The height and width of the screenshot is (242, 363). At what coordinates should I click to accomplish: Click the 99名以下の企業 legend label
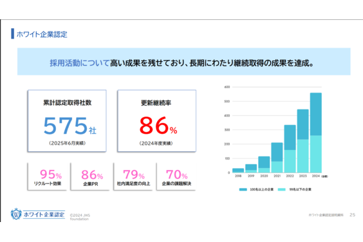pyautogui.click(x=301, y=189)
